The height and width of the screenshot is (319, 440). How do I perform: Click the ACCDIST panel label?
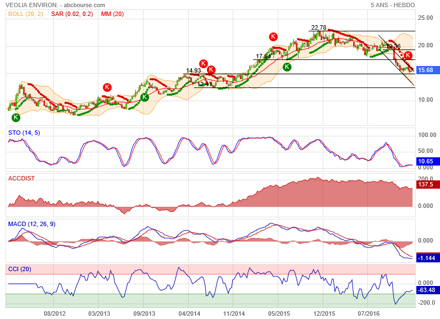click(x=21, y=178)
